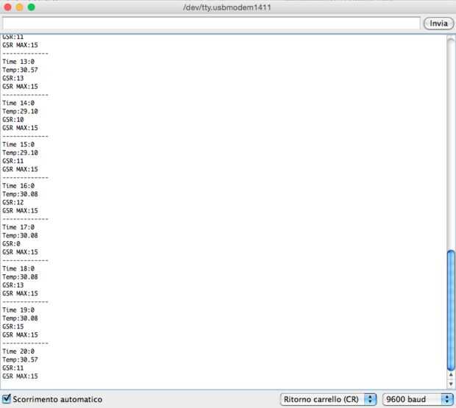Click the GSR:13 line under Time 13:0

tap(13, 78)
